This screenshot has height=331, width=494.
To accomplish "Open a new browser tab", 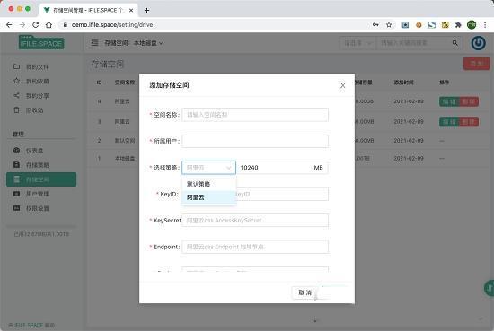I will pos(146,10).
